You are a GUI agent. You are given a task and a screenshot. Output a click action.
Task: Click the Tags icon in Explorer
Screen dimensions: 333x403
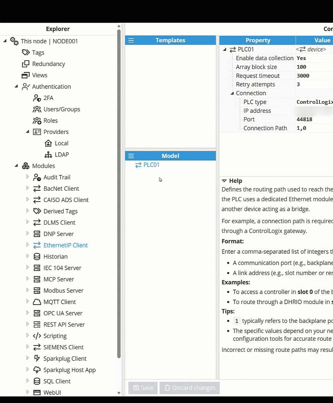click(x=26, y=53)
